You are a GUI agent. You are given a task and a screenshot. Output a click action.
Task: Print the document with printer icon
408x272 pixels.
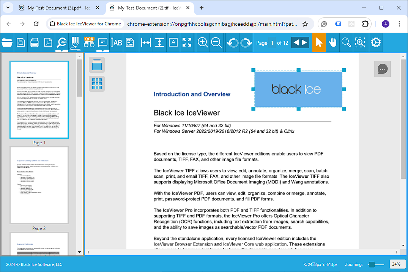pos(34,42)
